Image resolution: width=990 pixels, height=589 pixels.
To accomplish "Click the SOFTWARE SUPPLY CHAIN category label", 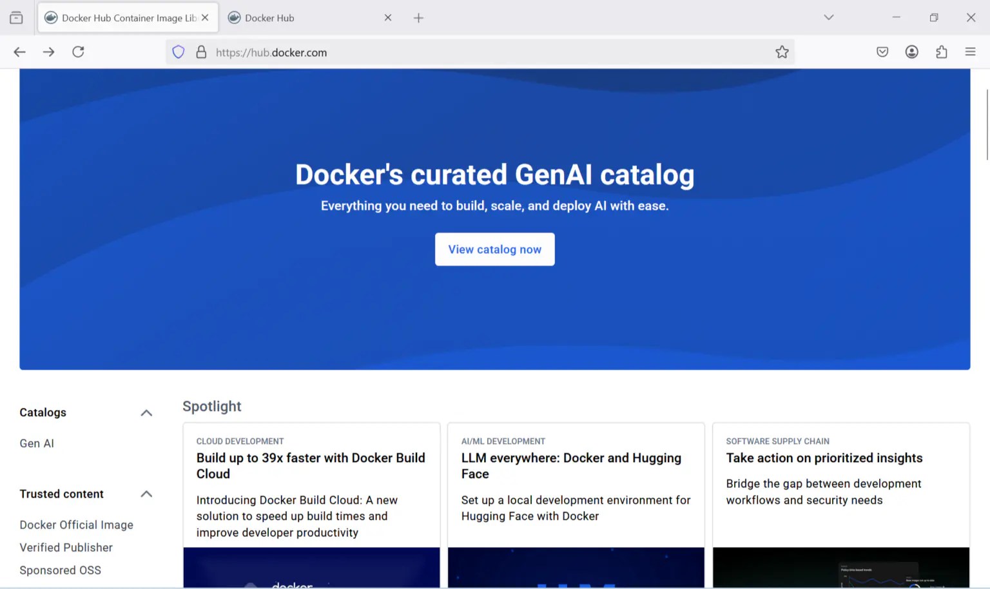I will pos(778,441).
